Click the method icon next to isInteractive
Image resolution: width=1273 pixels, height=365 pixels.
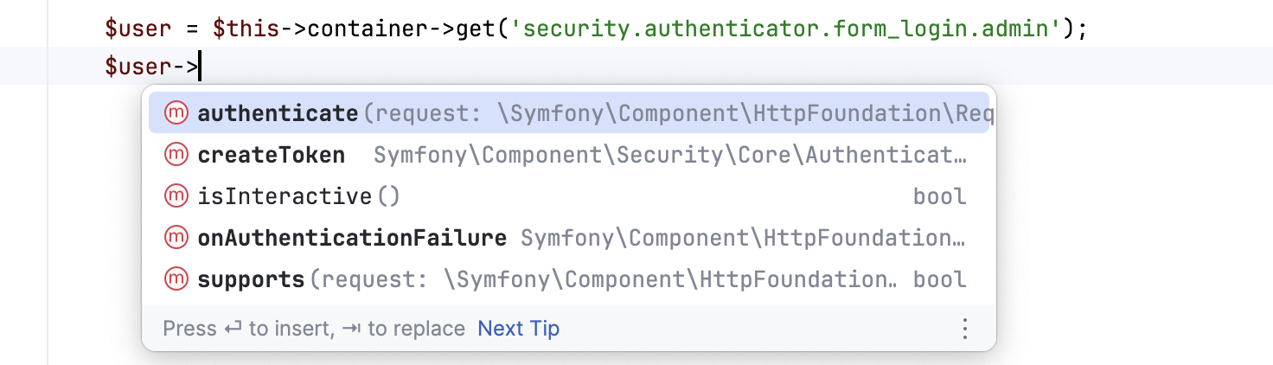(x=176, y=196)
